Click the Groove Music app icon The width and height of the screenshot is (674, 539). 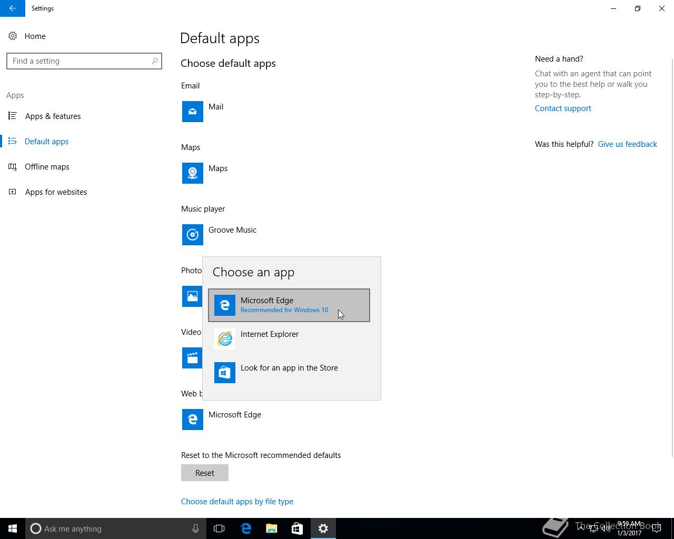193,235
